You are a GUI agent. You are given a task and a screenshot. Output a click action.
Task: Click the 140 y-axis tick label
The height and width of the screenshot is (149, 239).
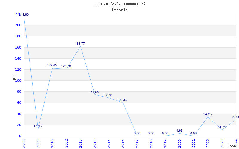coord(18,58)
